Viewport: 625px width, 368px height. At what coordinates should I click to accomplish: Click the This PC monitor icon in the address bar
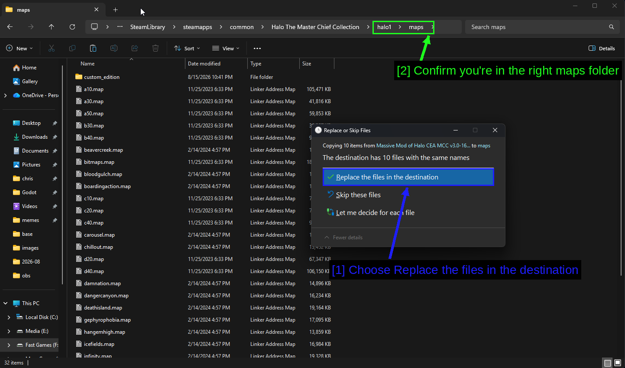click(94, 27)
